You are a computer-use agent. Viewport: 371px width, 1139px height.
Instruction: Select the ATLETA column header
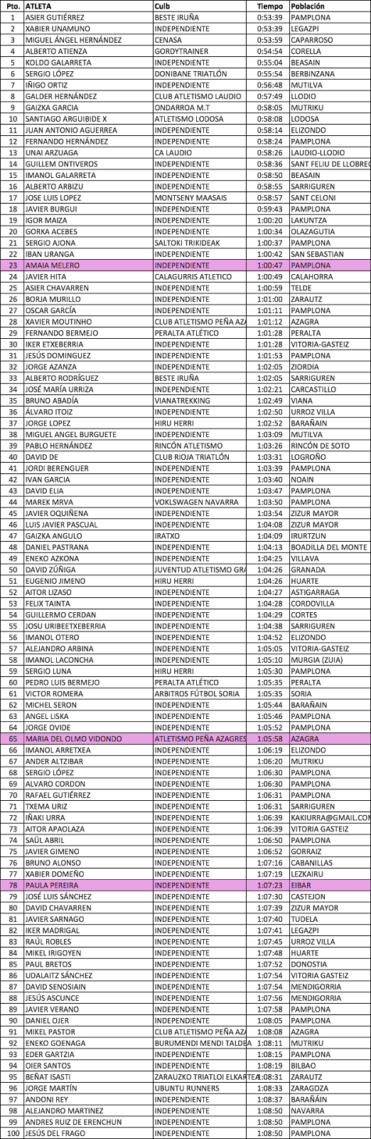pyautogui.click(x=38, y=6)
